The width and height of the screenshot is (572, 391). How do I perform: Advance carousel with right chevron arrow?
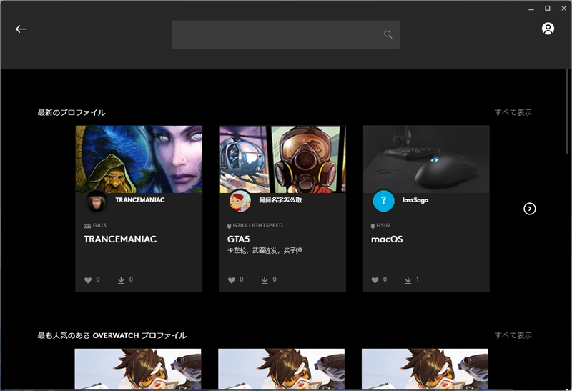pyautogui.click(x=529, y=209)
